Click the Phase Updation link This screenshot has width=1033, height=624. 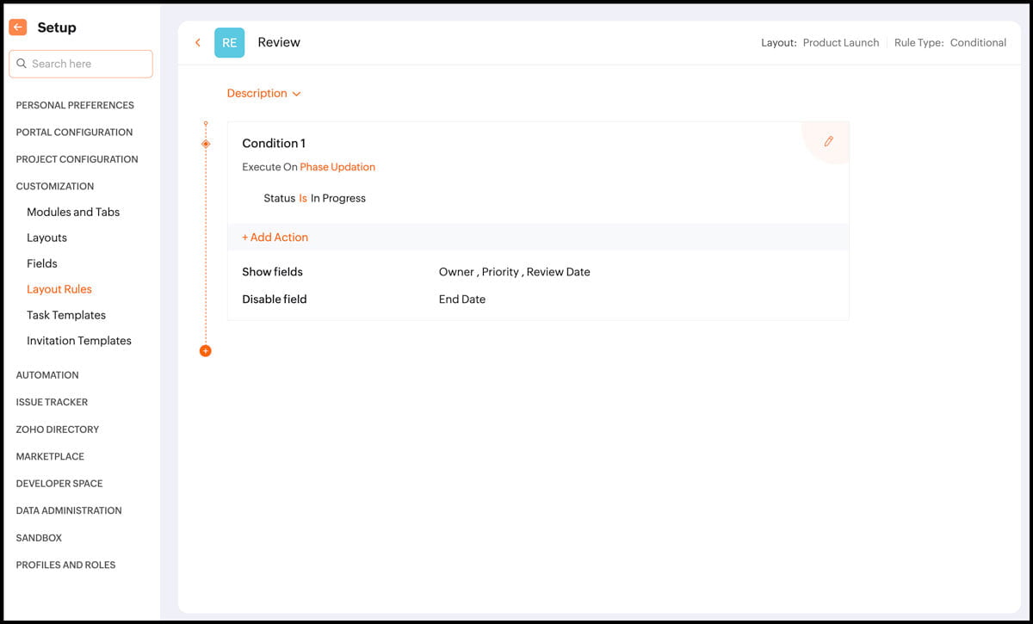click(337, 167)
